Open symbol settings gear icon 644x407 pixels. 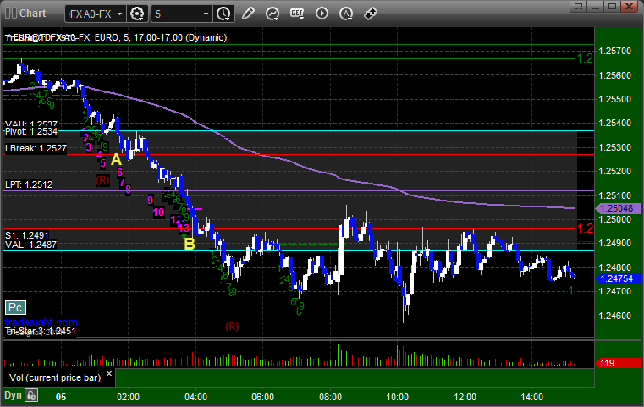(x=138, y=14)
